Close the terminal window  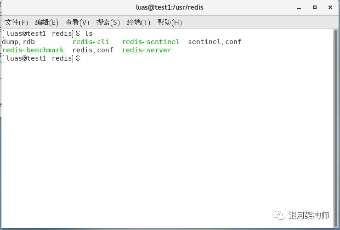pos(330,8)
